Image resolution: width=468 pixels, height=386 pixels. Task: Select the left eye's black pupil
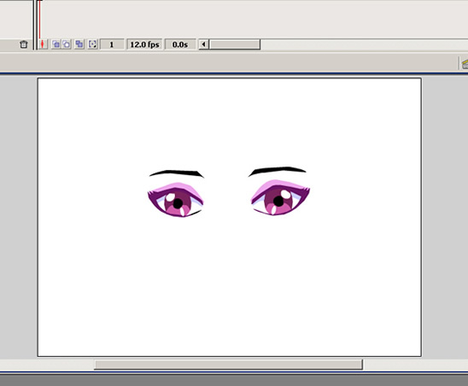[178, 203]
